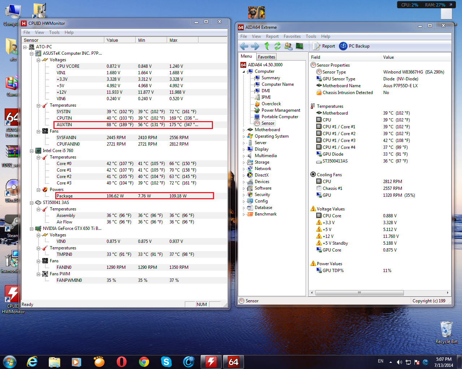
Task: Click the green Refresh icon in AIDA64
Action: tap(277, 46)
